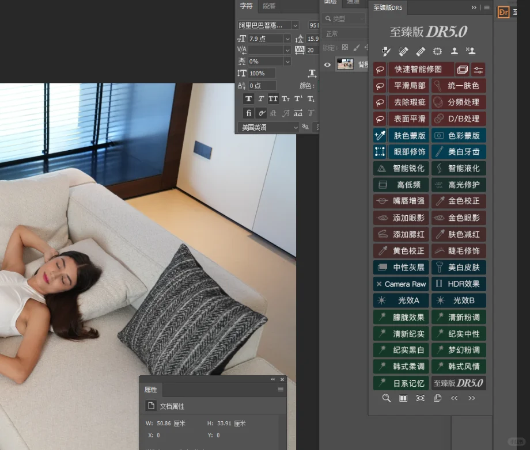
Task: Open the layer filter 类型 dropdown
Action: pyautogui.click(x=344, y=18)
